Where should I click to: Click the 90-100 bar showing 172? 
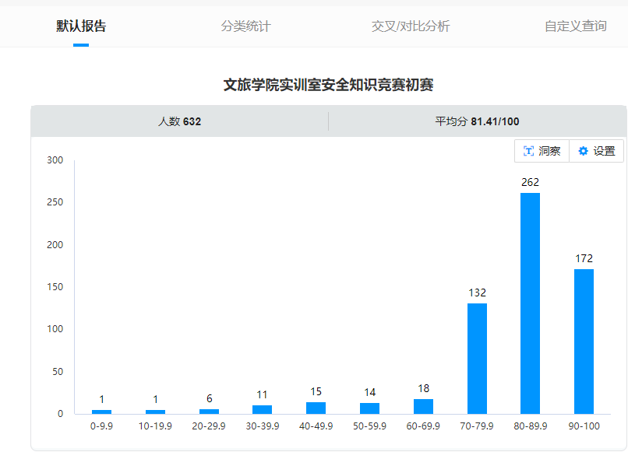click(584, 342)
